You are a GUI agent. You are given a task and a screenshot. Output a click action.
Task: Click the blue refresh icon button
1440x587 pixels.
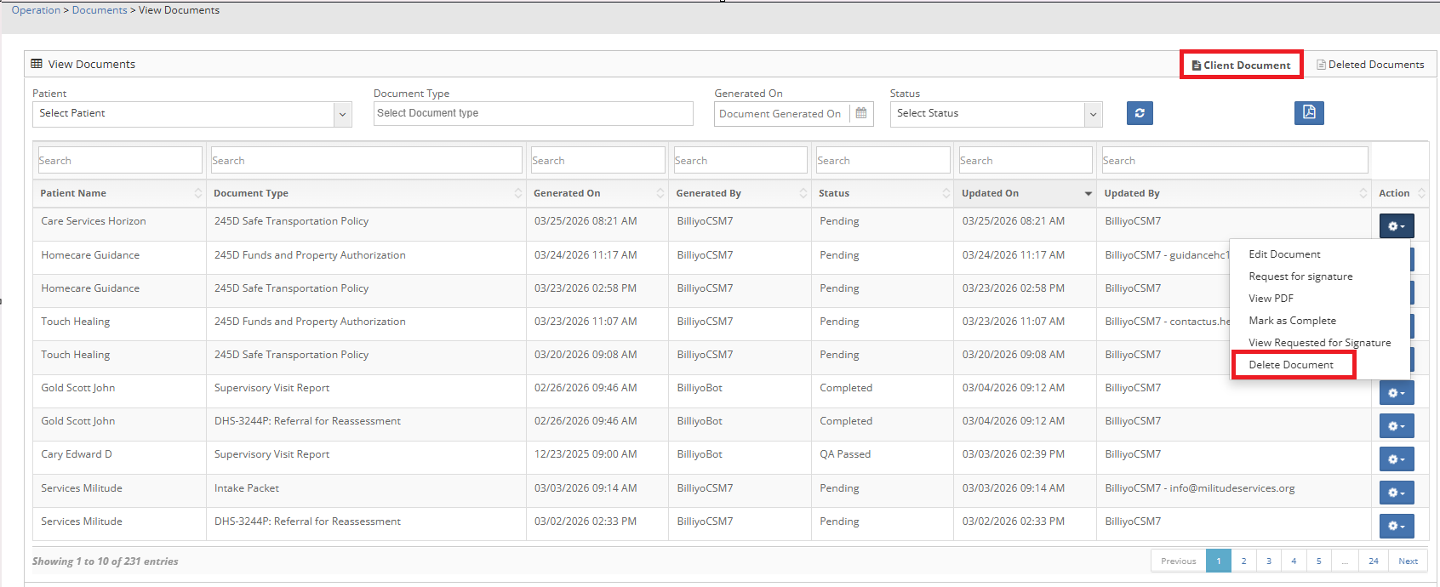pyautogui.click(x=1140, y=113)
